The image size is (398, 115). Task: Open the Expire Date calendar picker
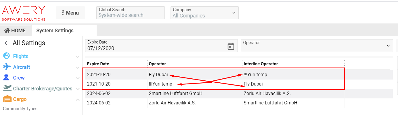pos(231,46)
